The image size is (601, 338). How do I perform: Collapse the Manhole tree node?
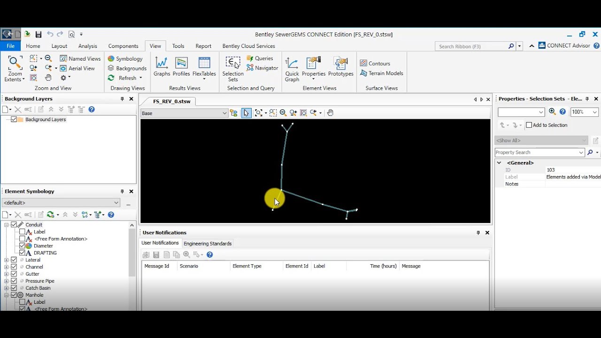coord(6,295)
